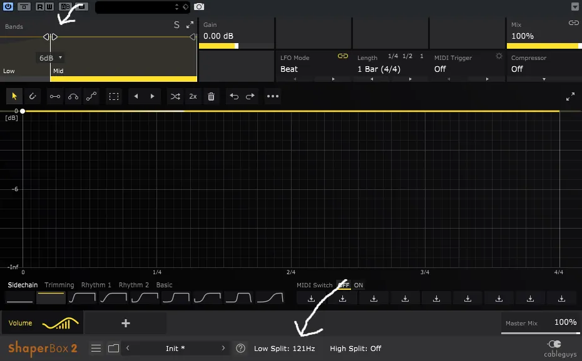Open the MIDI Trigger Off value
The width and height of the screenshot is (582, 361).
(x=440, y=69)
